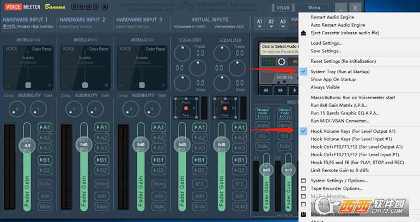420x222 pixels.
Task: Click Run 15 Bands Graphic EQ A.P.A...
Action: click(345, 113)
